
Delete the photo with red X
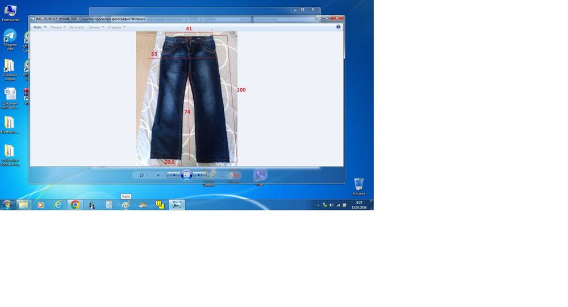click(x=235, y=175)
